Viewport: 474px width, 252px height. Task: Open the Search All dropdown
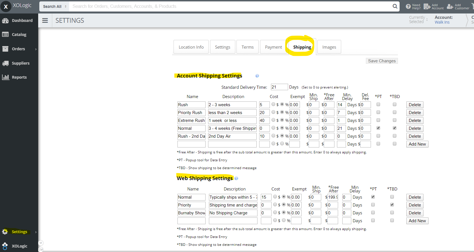click(x=55, y=6)
